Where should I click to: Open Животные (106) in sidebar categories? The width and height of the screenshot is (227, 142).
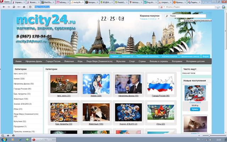pos(21,99)
